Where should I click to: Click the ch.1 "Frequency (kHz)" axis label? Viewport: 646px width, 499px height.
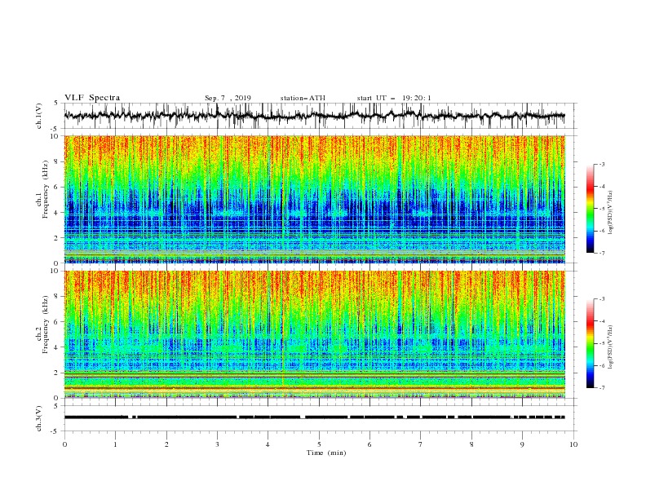(46, 189)
